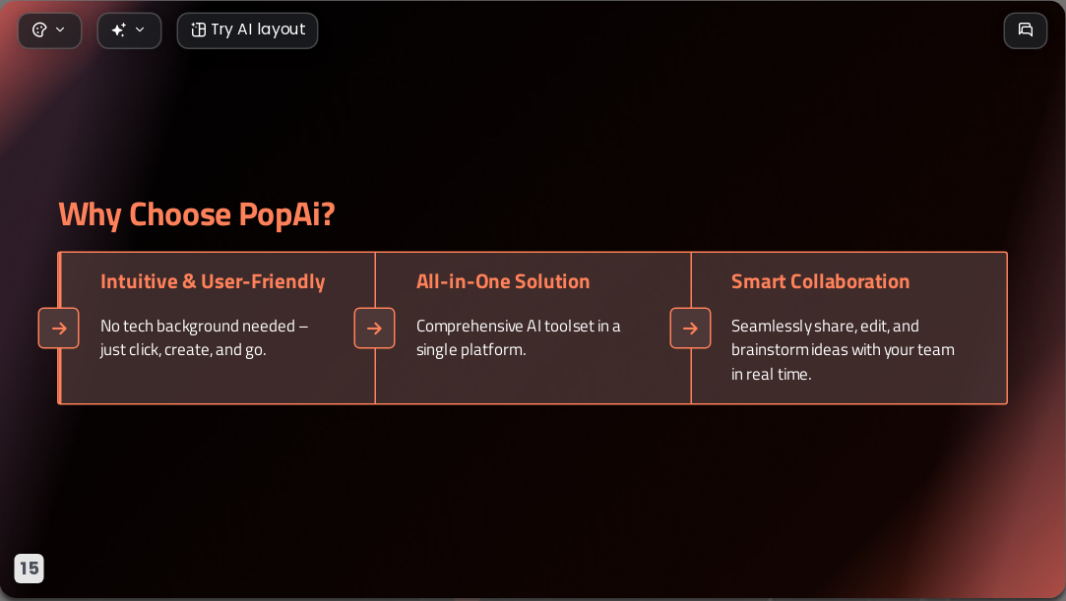Click the 'Comprehensive AI toolset' description text

coord(518,337)
